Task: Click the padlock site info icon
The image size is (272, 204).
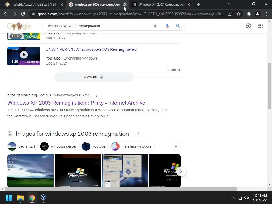Action: [x=33, y=14]
